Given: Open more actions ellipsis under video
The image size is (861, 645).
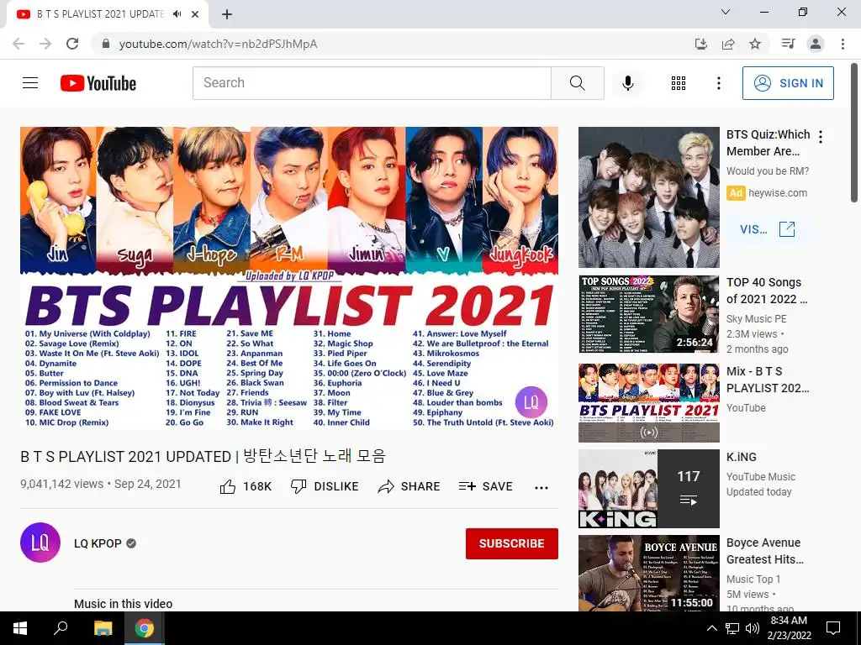Looking at the screenshot, I should pos(541,488).
